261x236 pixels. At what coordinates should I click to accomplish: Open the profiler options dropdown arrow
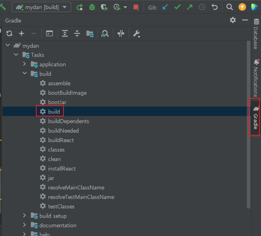point(125,7)
